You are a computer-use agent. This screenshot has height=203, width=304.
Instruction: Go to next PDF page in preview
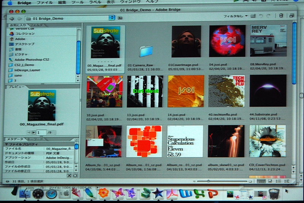(33, 132)
